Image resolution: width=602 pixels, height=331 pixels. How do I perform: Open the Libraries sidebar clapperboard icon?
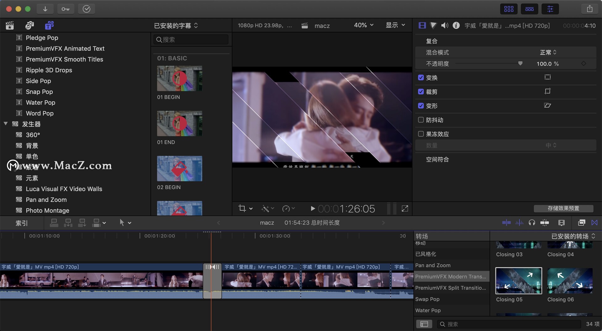pyautogui.click(x=10, y=25)
